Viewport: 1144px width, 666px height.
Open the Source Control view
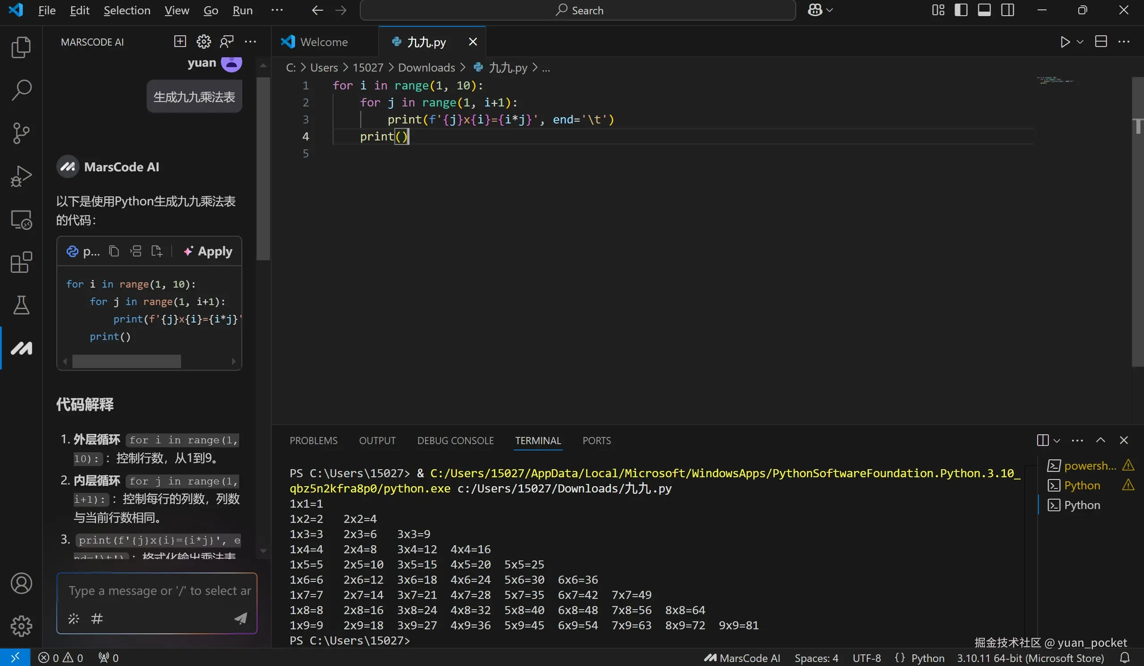[21, 133]
